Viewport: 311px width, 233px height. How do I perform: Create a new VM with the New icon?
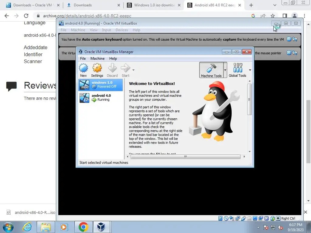pos(83,70)
